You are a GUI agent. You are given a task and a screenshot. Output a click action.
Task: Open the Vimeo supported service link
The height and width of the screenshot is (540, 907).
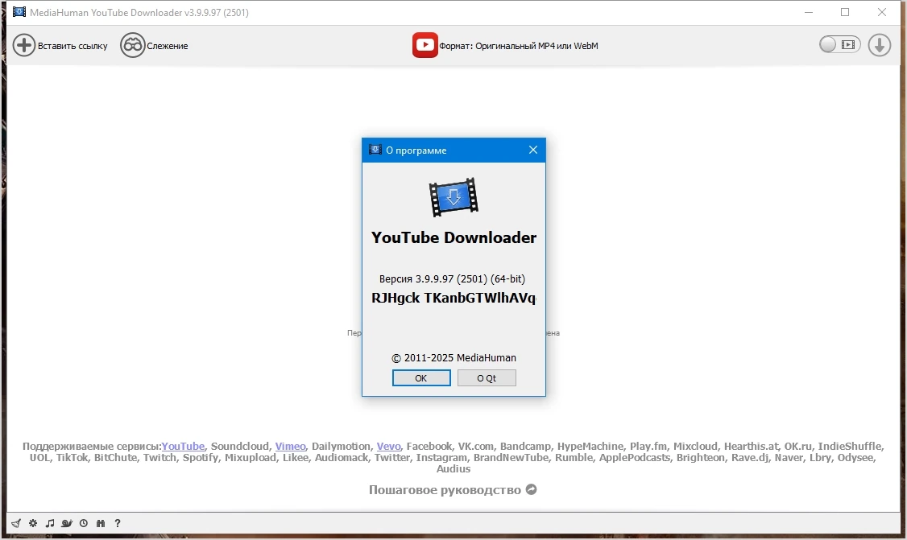tap(290, 447)
